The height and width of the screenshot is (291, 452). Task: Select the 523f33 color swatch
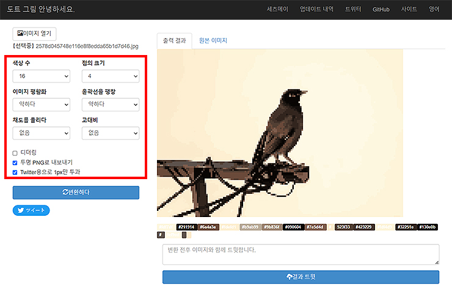(343, 227)
